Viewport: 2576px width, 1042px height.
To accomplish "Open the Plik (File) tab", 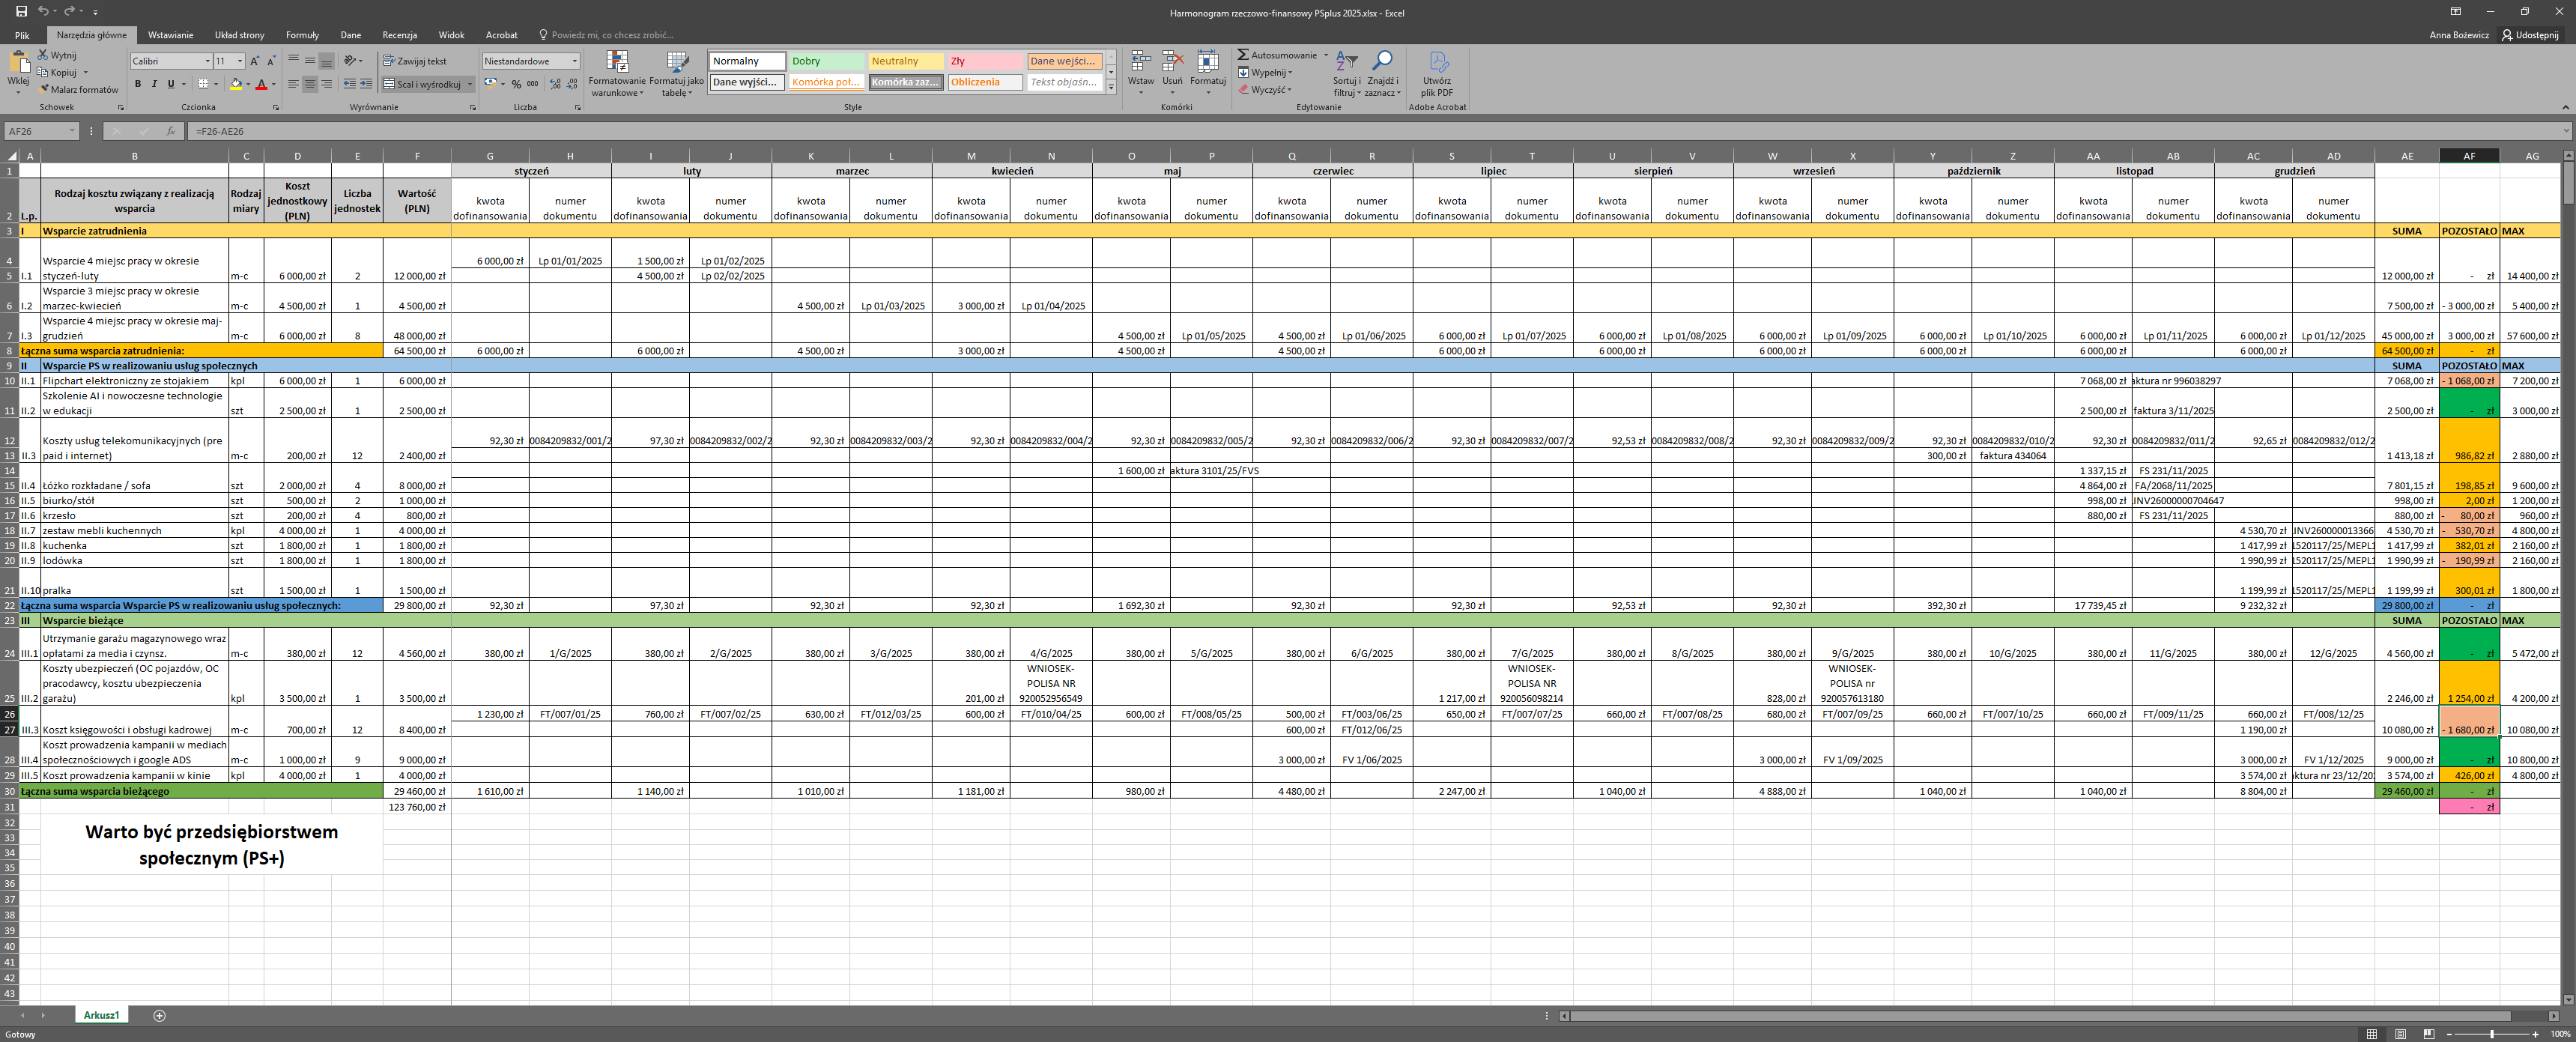I will tap(22, 35).
